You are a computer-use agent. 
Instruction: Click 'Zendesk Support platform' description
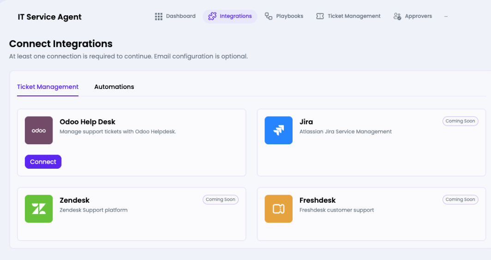tap(93, 210)
